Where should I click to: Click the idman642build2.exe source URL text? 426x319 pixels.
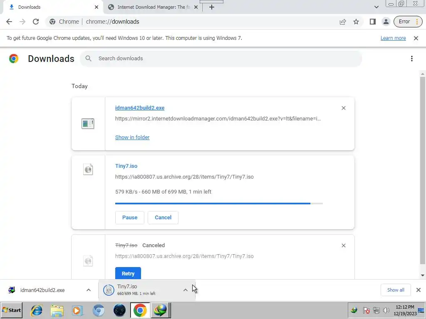(218, 118)
